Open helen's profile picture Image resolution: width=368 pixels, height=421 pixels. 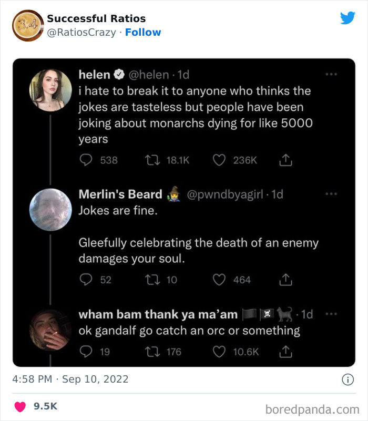click(50, 89)
